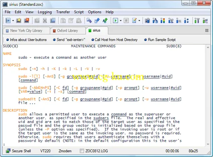Screen dimensions: 213x157
Task: Open the Logging menu
Action: point(45,12)
